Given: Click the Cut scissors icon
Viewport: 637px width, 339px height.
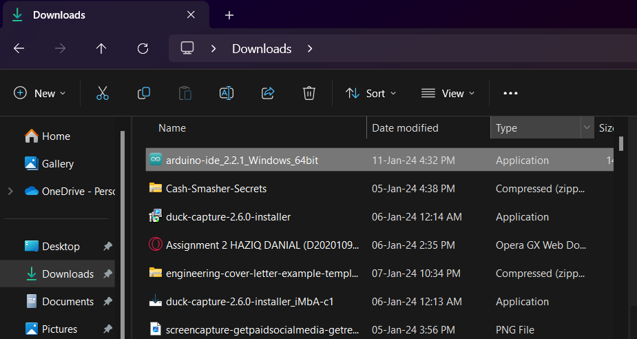Looking at the screenshot, I should [103, 93].
